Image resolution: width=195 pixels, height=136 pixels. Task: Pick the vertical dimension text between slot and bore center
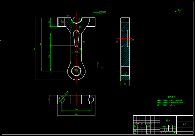tap(49, 56)
